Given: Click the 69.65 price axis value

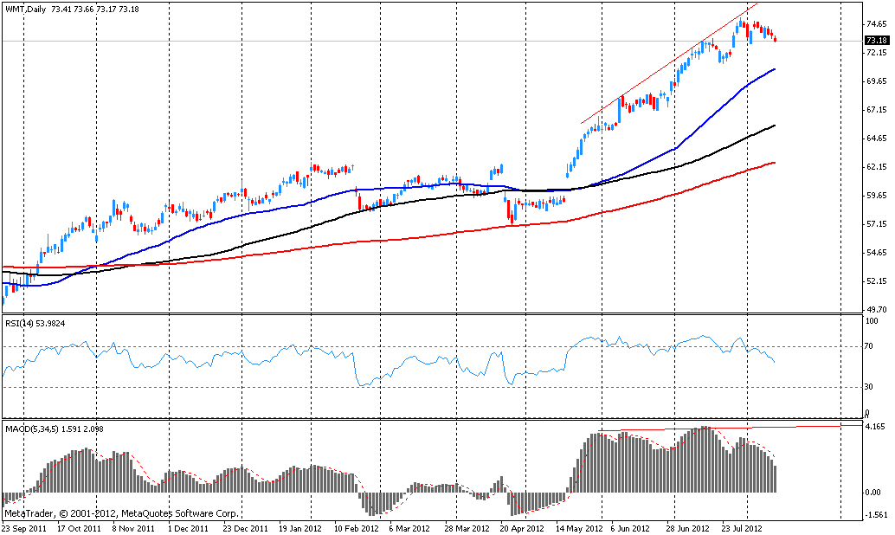Looking at the screenshot, I should (x=876, y=81).
